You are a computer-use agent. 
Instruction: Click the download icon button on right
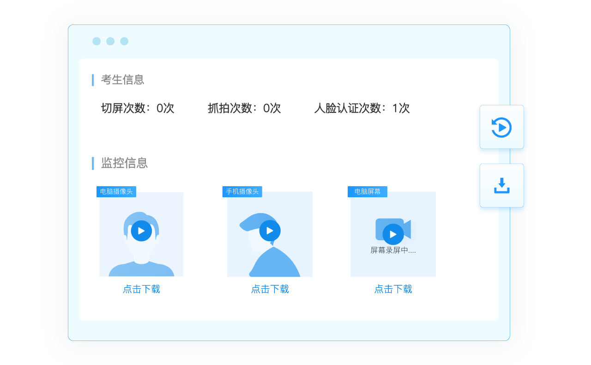501,186
